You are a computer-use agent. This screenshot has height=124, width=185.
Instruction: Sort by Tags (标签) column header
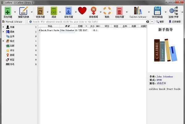[x=116, y=26]
